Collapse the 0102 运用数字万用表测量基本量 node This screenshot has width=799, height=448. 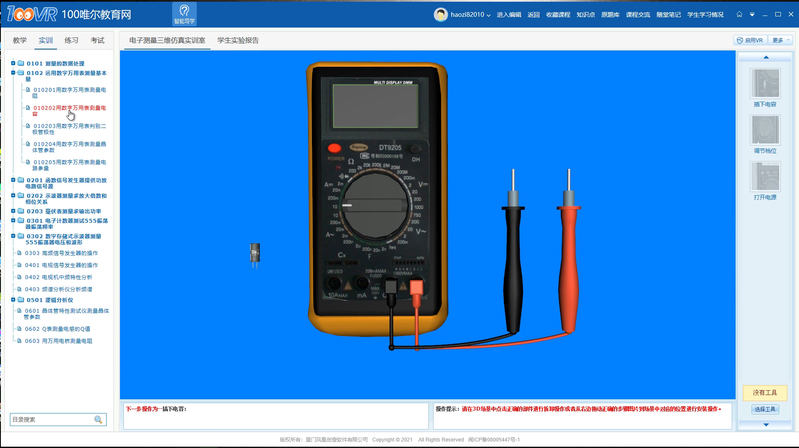[x=13, y=73]
